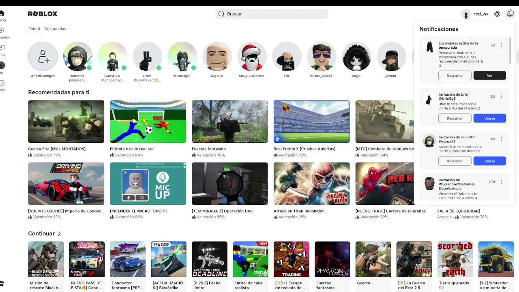Open friend jazmin's avatar

click(391, 56)
